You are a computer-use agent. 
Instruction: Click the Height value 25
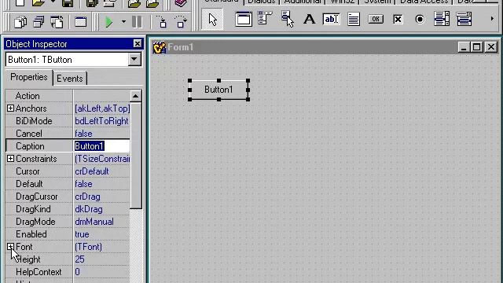79,259
